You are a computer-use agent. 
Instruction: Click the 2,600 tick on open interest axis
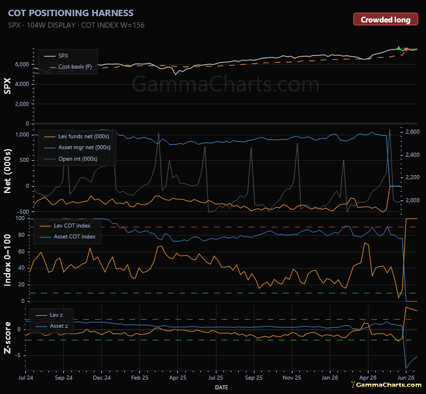(413, 132)
